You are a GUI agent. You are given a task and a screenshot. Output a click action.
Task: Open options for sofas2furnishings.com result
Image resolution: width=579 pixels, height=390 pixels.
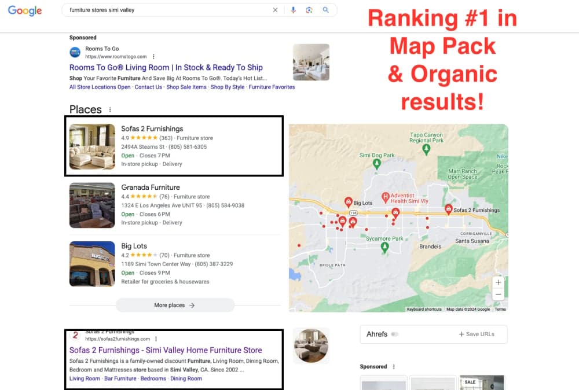(156, 339)
